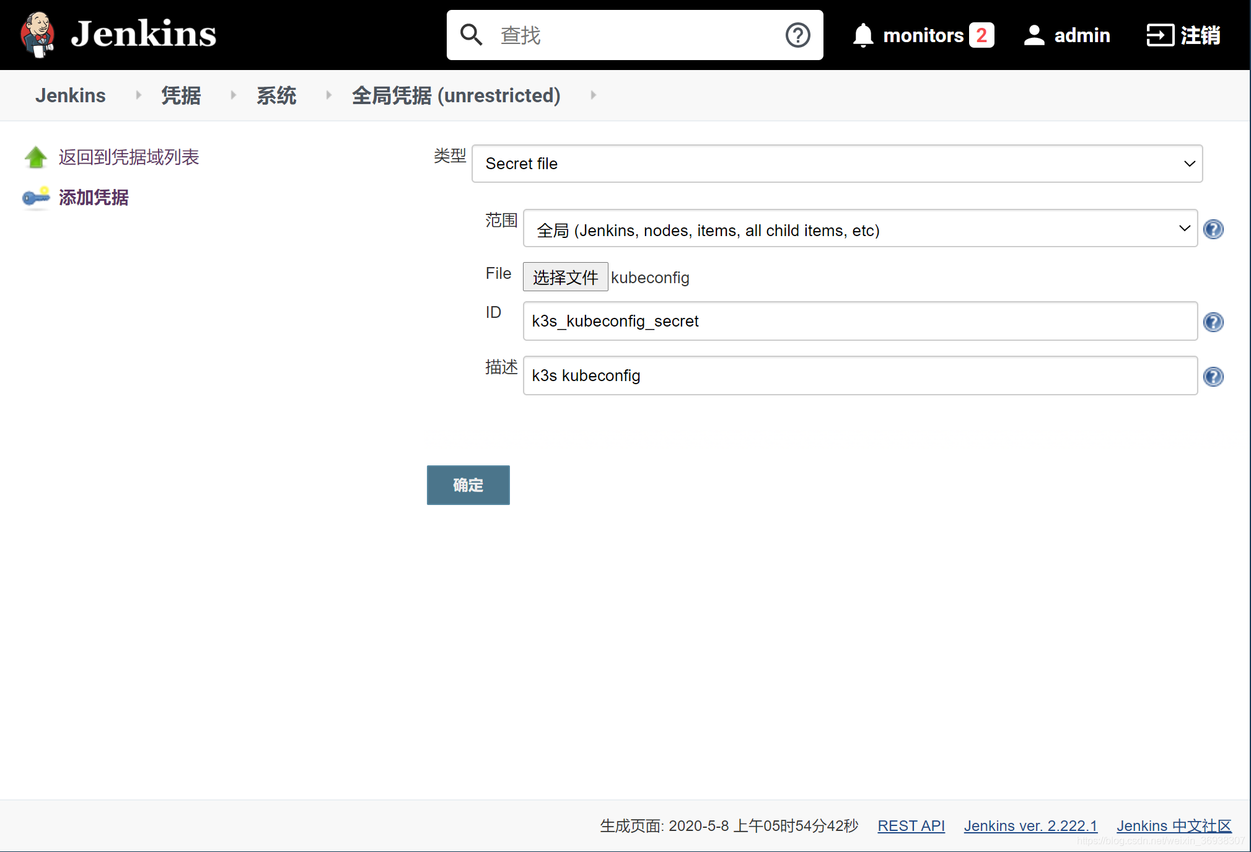Open the 范围 scope dropdown
Viewport: 1251px width, 852px height.
pyautogui.click(x=860, y=229)
